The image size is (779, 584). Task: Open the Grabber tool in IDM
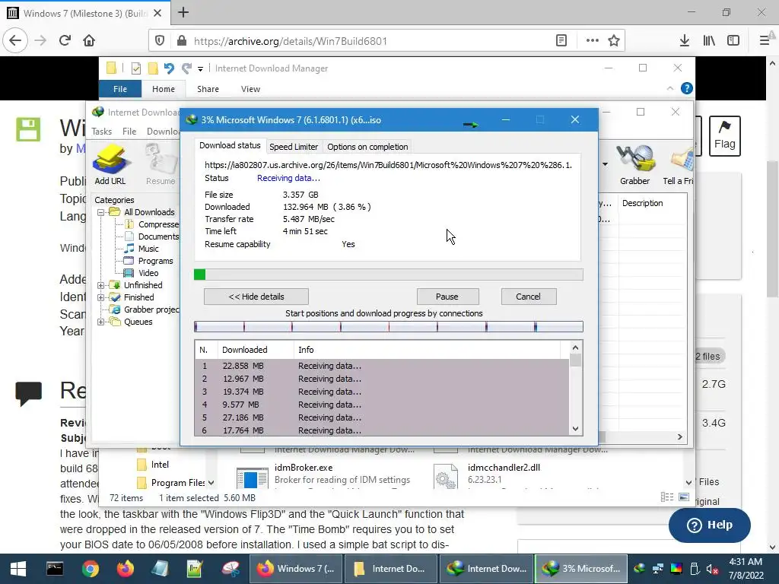pos(634,165)
